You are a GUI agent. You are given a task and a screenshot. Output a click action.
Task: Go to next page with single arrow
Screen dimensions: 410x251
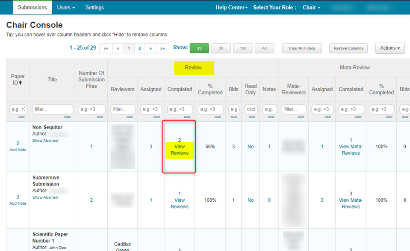(x=150, y=48)
